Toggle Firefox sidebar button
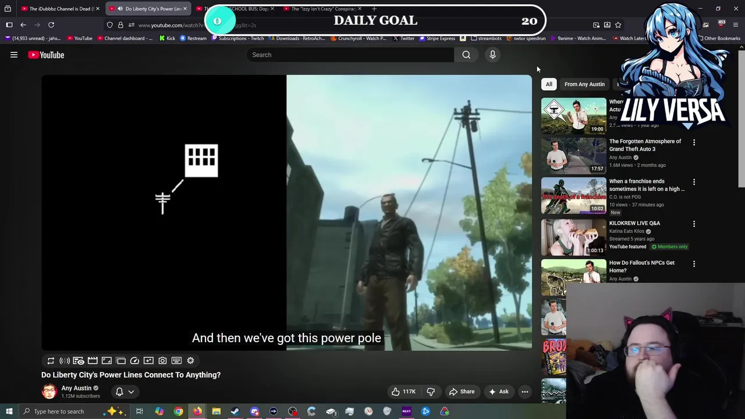This screenshot has height=419, width=745. [x=9, y=25]
